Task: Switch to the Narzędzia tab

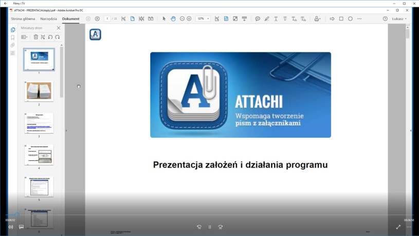Action: 48,19
